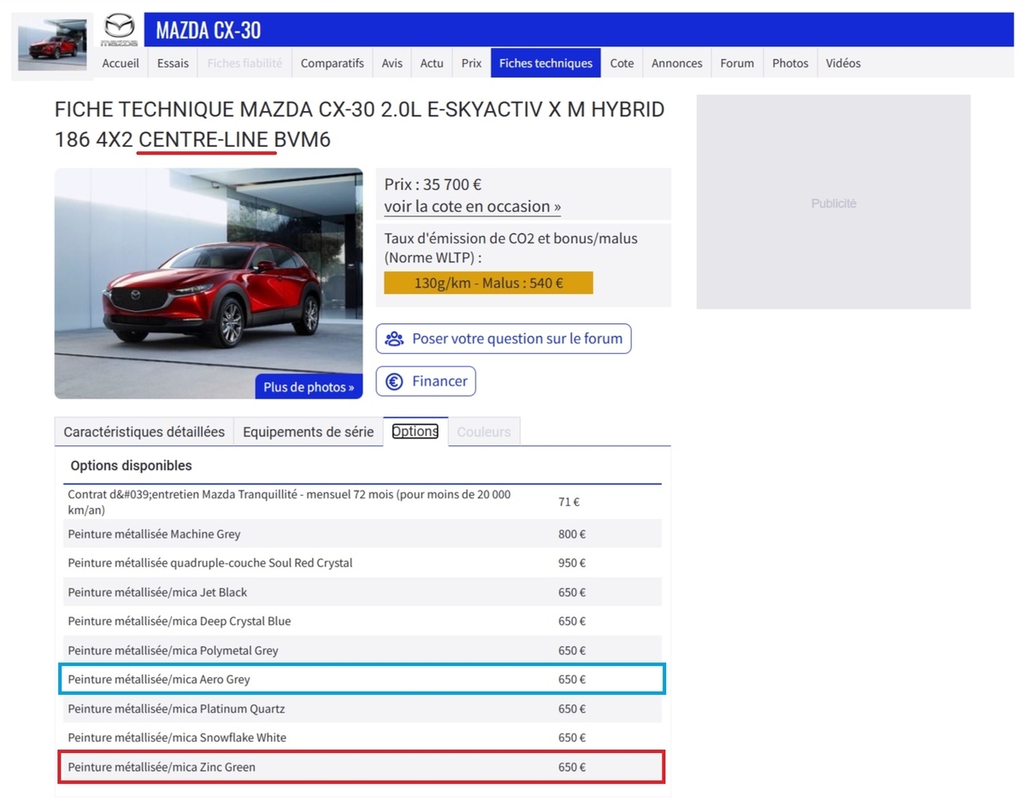Image resolution: width=1026 pixels, height=812 pixels.
Task: Open the main red Mazda CX-30 photo
Action: (x=209, y=284)
